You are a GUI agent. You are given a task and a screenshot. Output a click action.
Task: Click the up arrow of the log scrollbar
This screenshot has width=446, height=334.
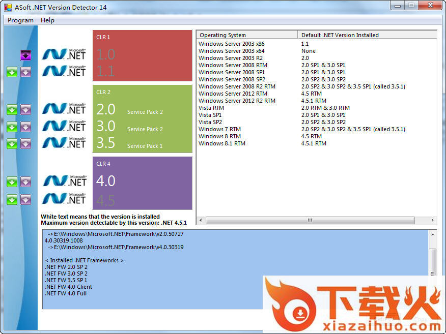[x=433, y=234]
